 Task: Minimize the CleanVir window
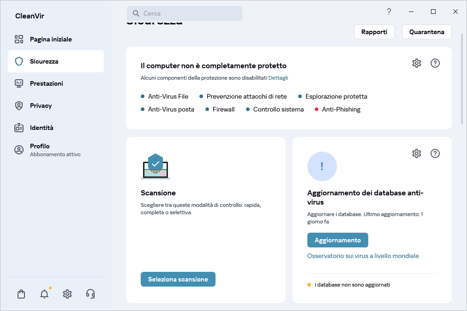click(x=411, y=12)
